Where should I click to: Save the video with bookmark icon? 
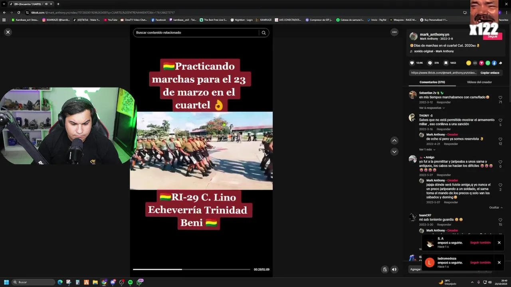447,63
